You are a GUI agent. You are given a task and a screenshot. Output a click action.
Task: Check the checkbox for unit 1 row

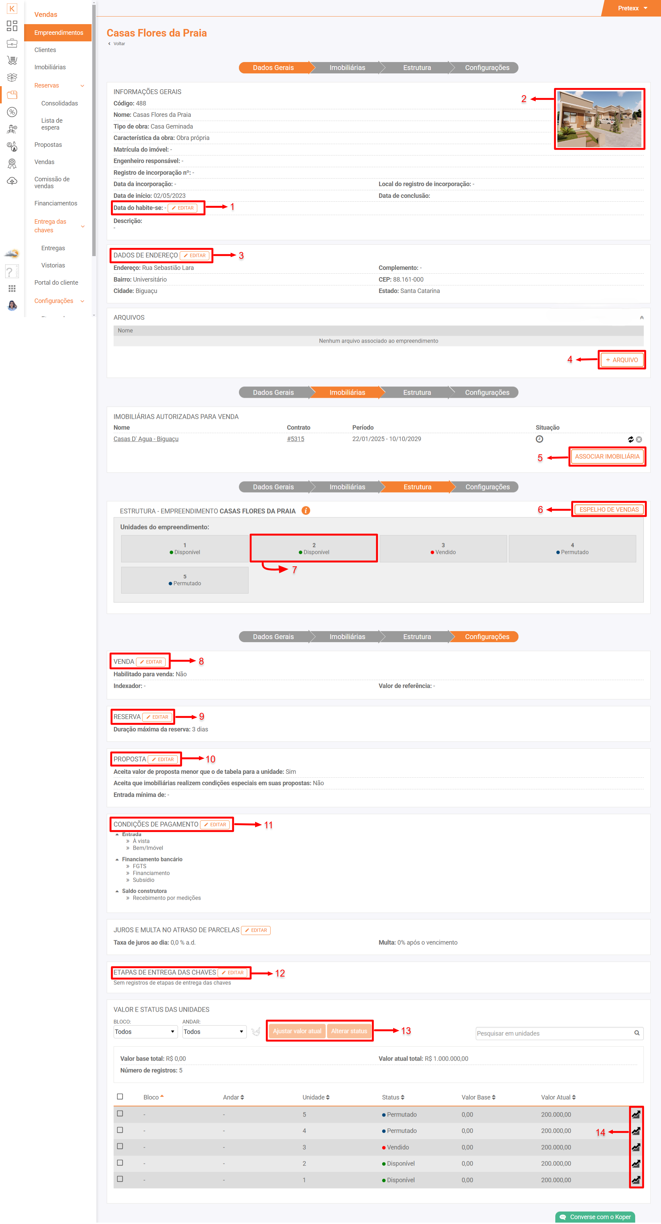(120, 1179)
